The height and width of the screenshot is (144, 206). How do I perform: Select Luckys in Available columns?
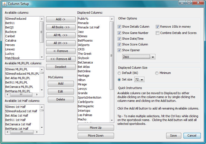22,54
